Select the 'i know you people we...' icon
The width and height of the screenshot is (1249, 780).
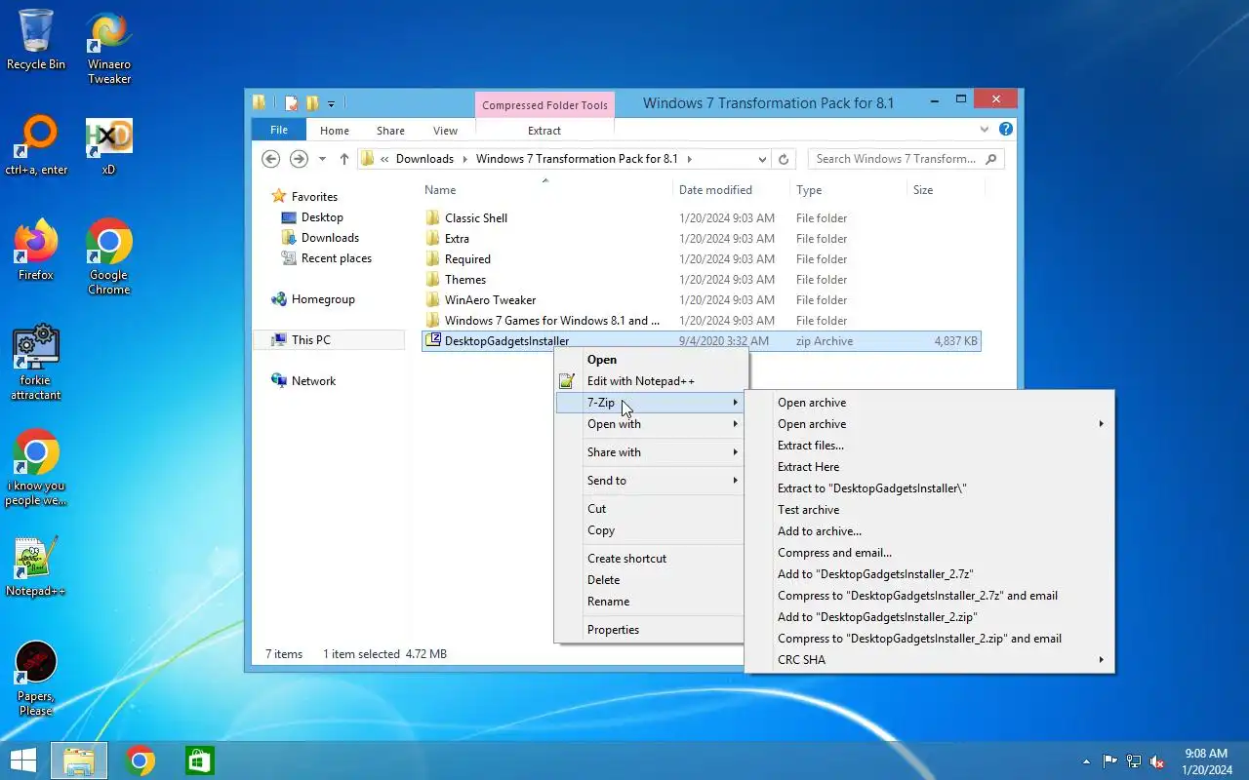click(36, 467)
